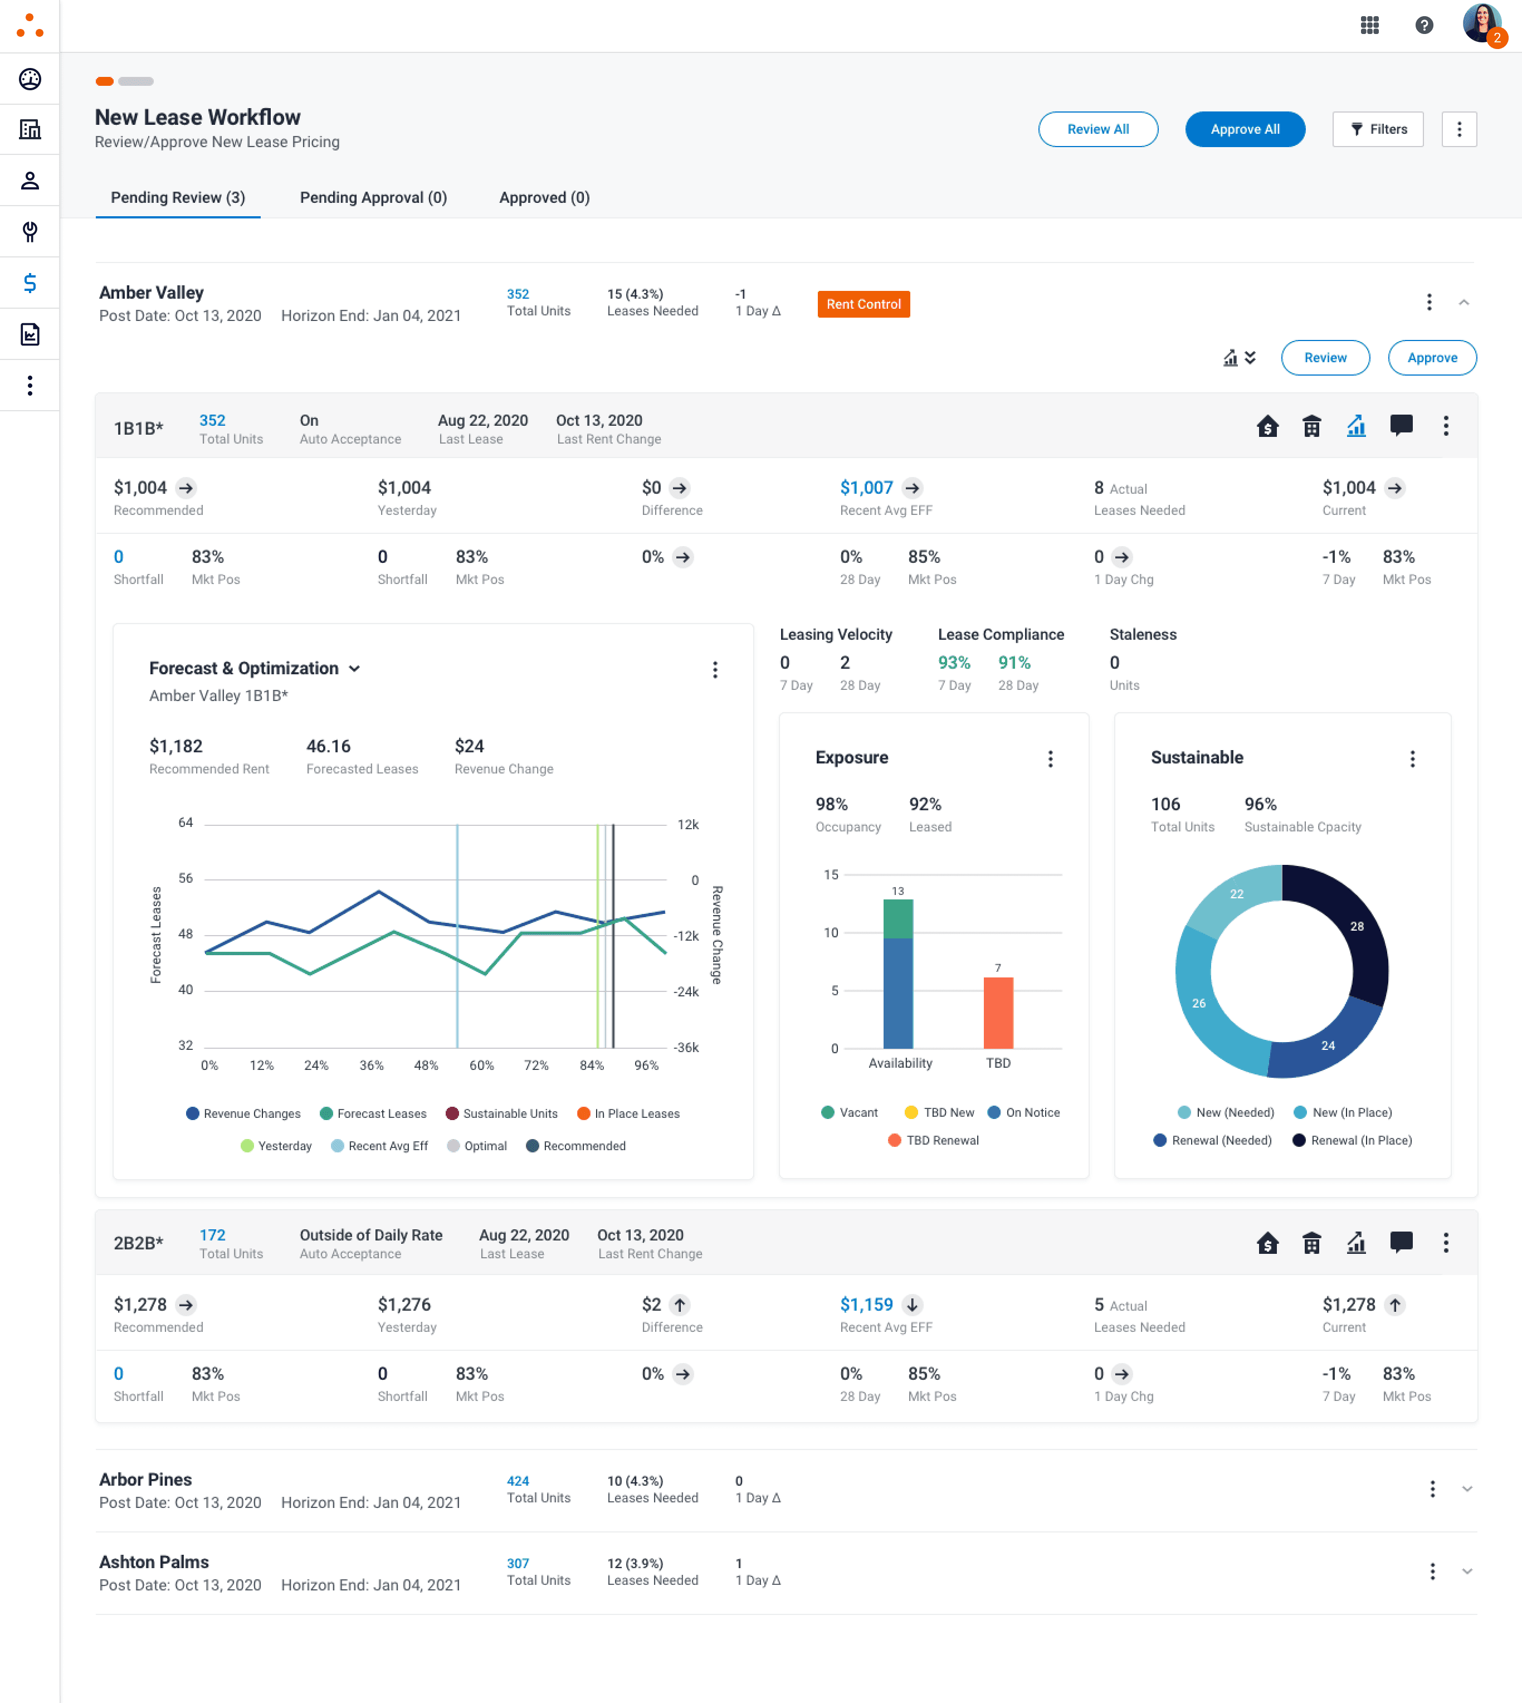Click the user profile avatar
Screen dimensions: 1522x1703
pyautogui.click(x=1482, y=23)
